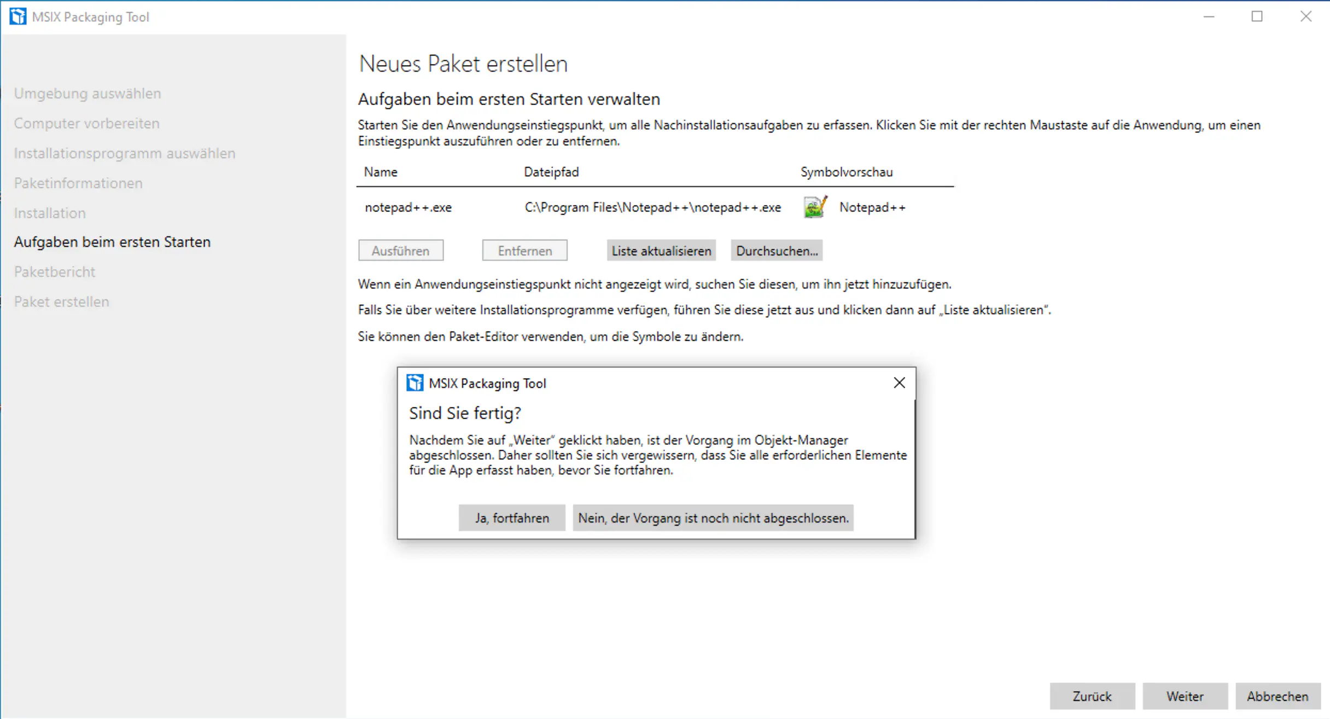Image resolution: width=1330 pixels, height=719 pixels.
Task: Click the MSIX Packaging Tool title bar icon
Action: click(x=17, y=16)
